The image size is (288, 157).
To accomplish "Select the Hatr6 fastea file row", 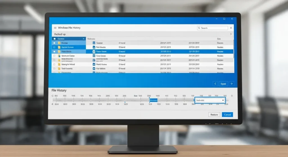I will (x=160, y=64).
